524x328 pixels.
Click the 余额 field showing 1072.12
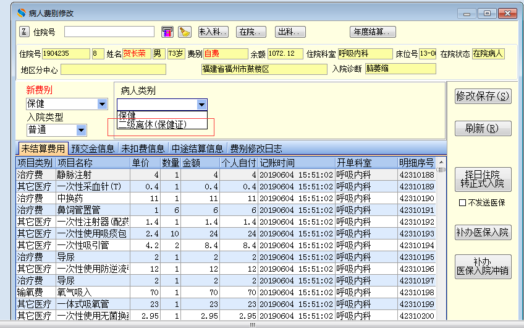point(285,54)
